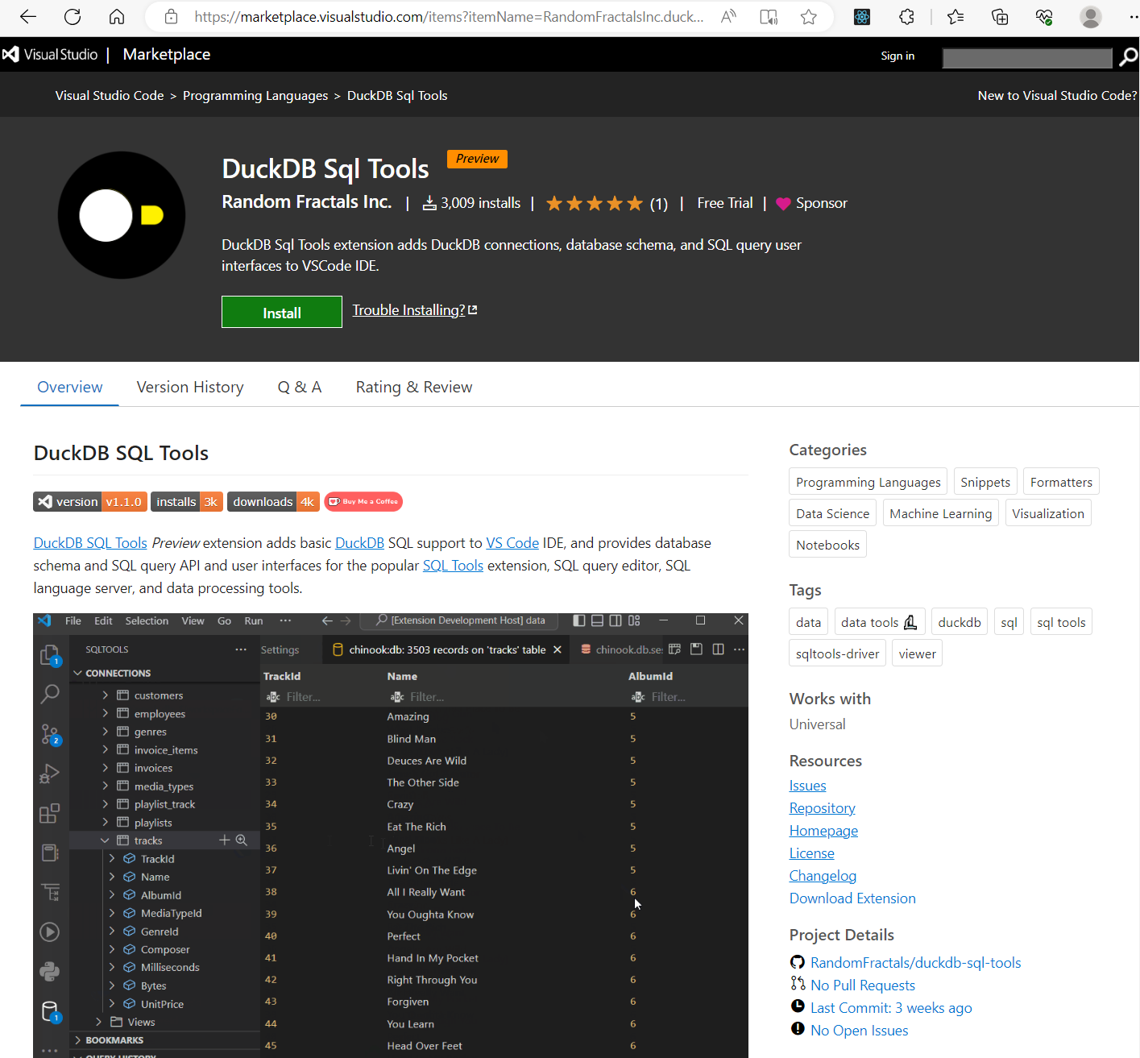
Task: Open the Changelog resource link
Action: click(x=823, y=876)
